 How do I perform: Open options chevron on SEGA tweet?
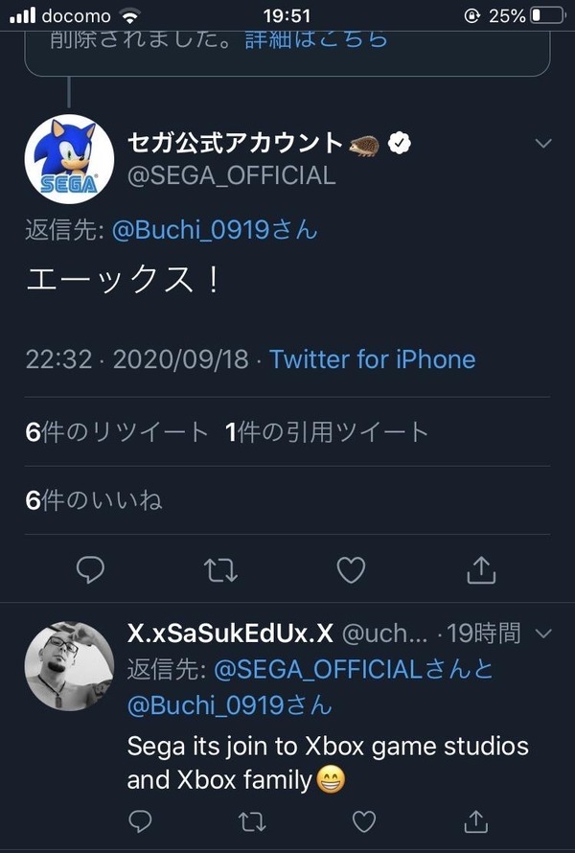coord(543,143)
